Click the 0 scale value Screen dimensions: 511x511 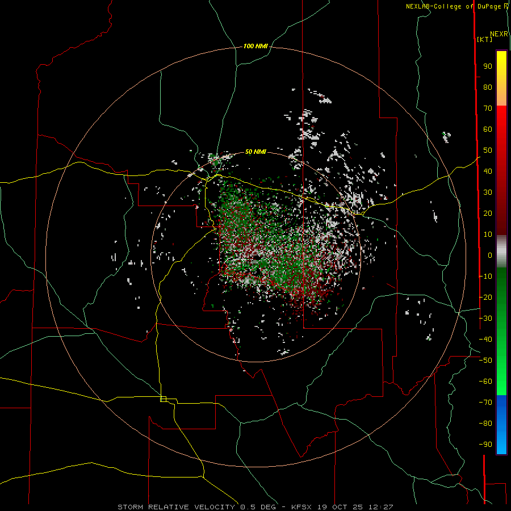point(490,256)
